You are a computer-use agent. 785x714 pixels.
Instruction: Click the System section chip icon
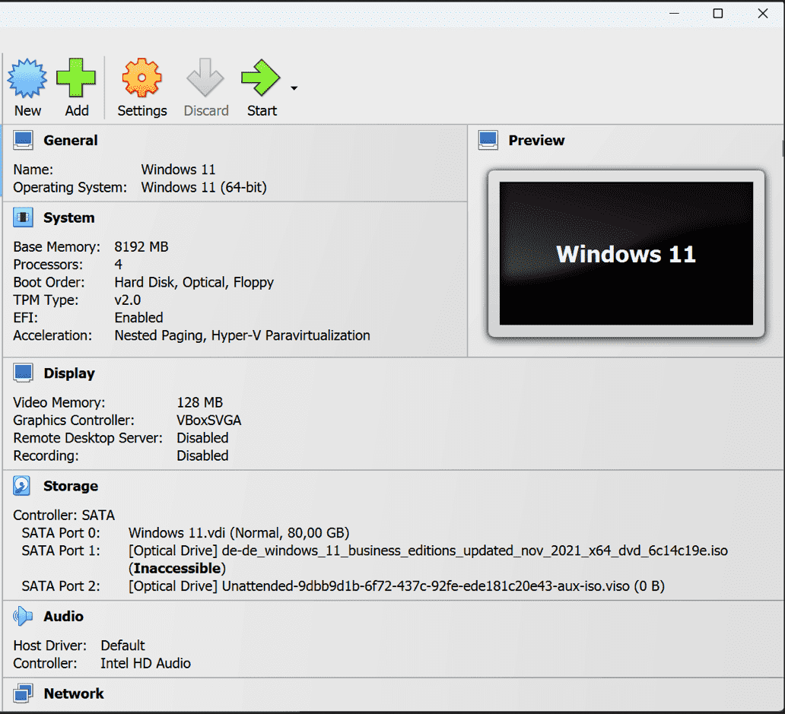point(23,217)
